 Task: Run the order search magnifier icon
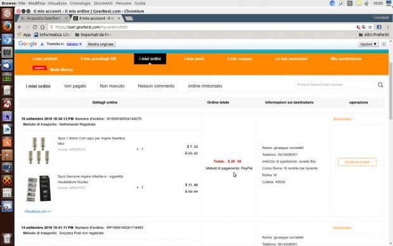click(380, 85)
